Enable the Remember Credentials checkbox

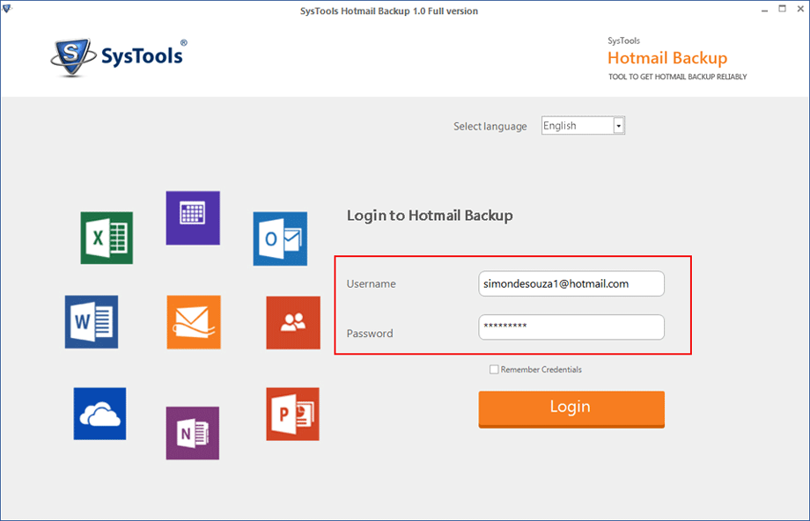click(494, 370)
